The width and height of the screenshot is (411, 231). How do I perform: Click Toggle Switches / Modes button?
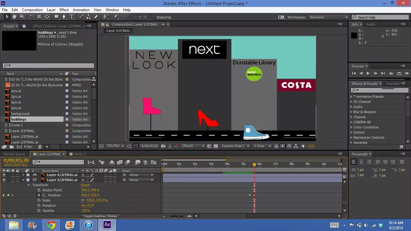100,216
